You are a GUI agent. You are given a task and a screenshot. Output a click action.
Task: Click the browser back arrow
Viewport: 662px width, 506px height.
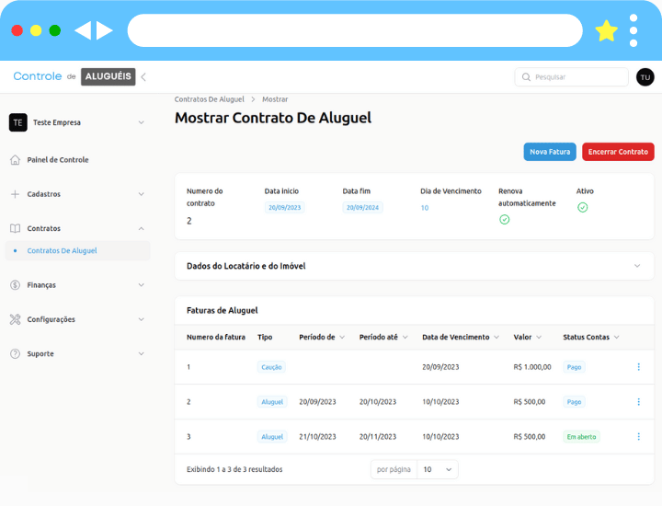[83, 30]
